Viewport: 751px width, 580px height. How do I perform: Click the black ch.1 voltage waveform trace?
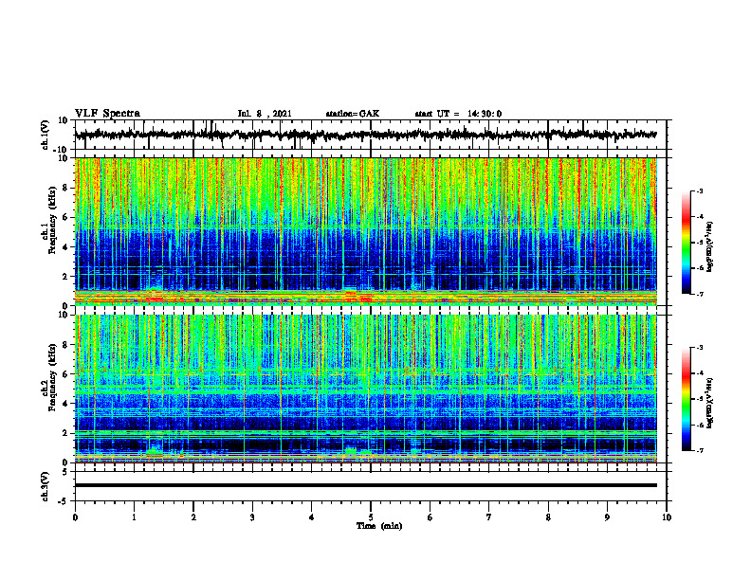coord(365,135)
